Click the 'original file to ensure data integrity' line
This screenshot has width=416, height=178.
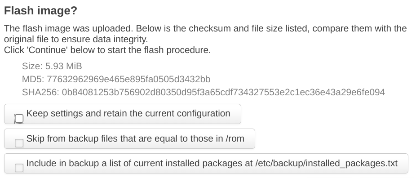(76, 39)
